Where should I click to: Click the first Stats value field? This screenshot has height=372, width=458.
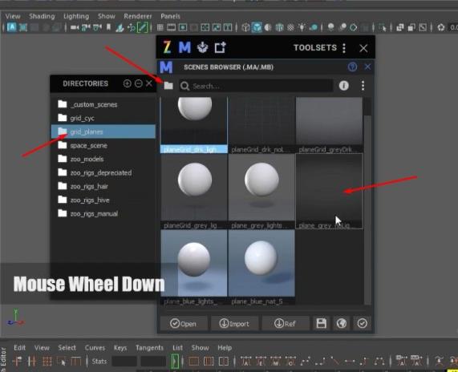124,362
